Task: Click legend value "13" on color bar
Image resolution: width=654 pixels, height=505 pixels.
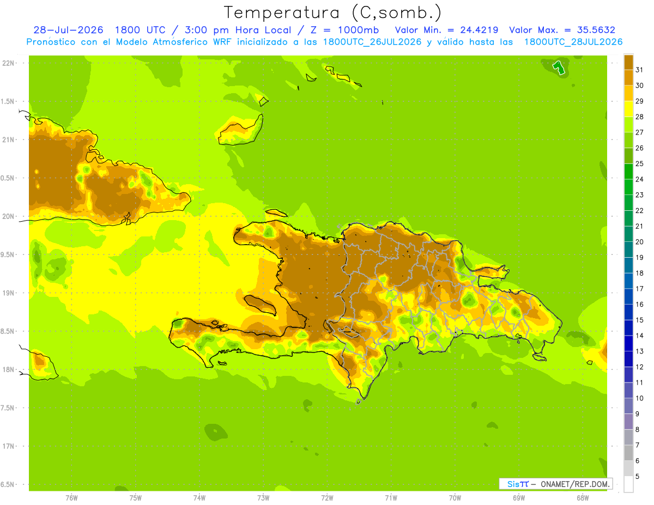Action: [x=640, y=351]
